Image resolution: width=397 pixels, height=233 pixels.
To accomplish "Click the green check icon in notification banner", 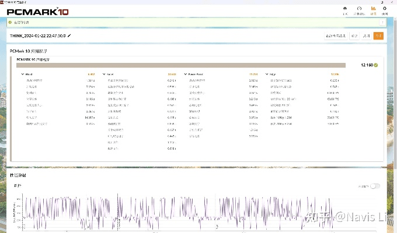I will 10,22.
